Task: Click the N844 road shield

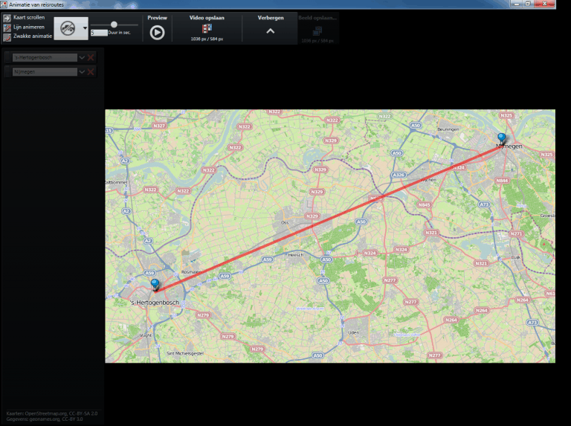Action: point(502,181)
